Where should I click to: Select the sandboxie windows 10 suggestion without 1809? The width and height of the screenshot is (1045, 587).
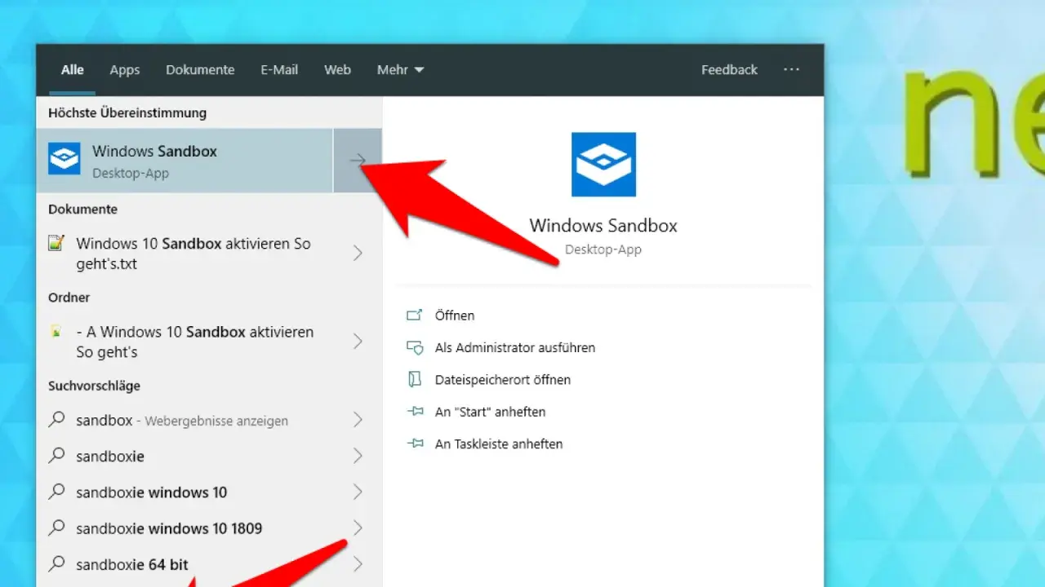point(152,492)
